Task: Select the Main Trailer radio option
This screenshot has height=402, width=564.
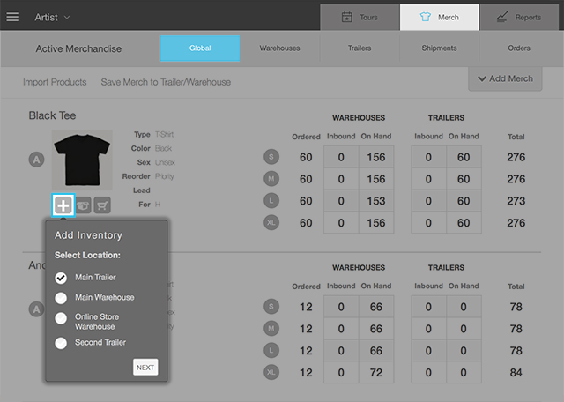Action: (61, 278)
